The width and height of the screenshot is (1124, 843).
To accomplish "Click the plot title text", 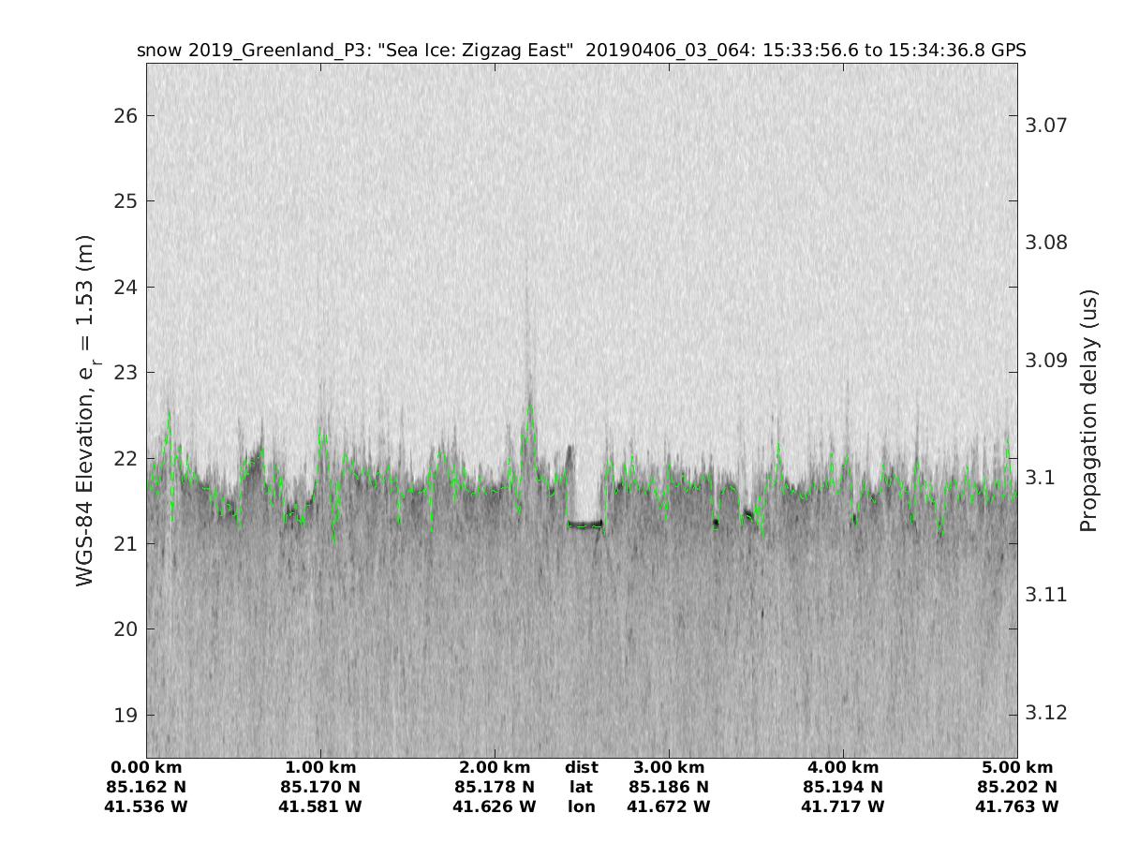I will coord(581,51).
